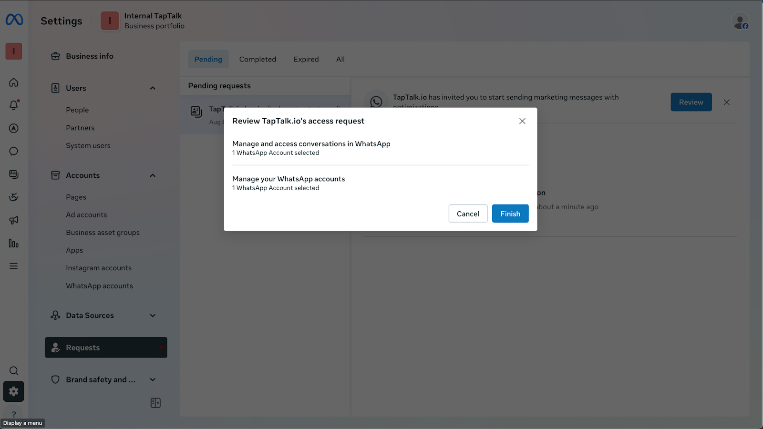
Task: Switch to the Expired tab
Action: tap(306, 59)
